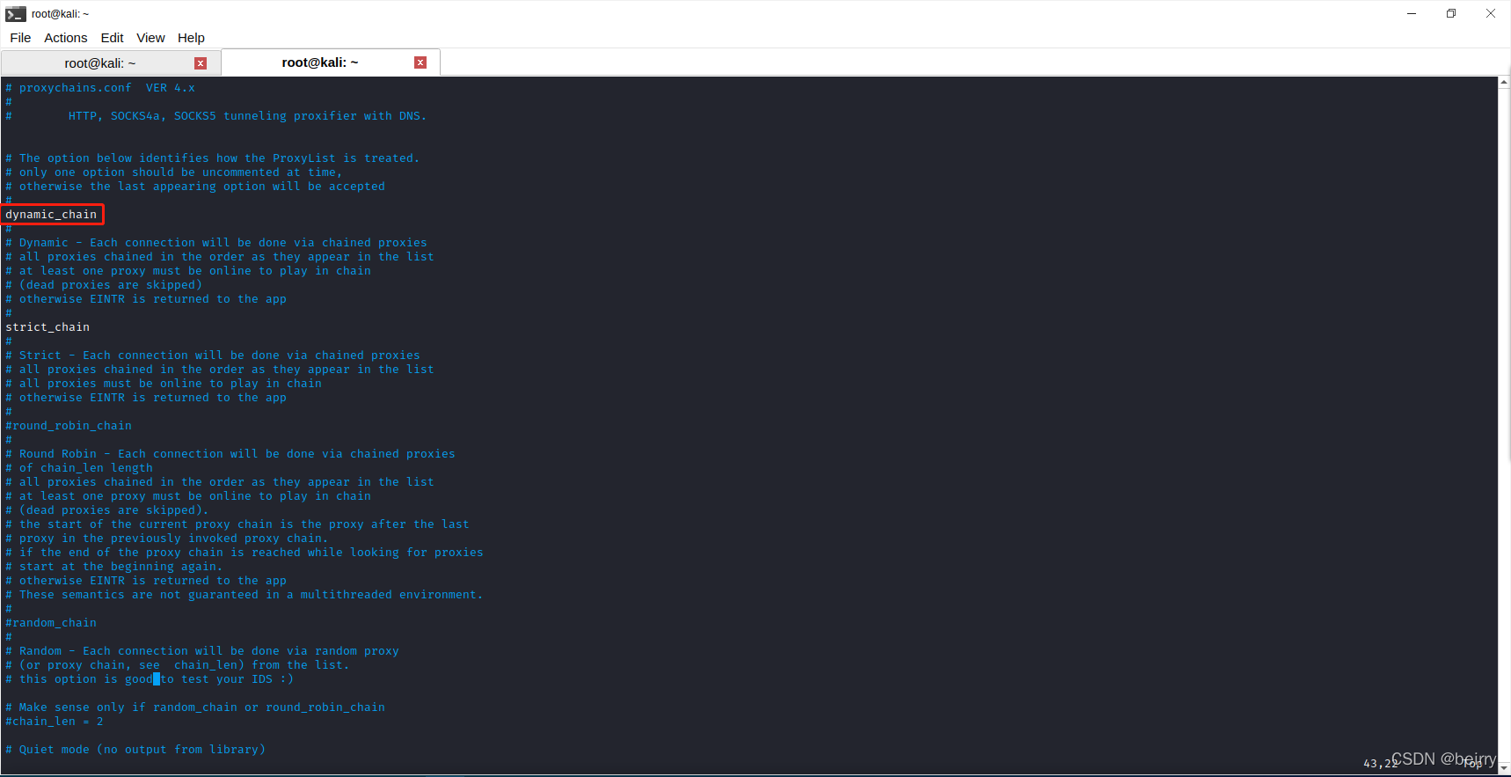Click 'Make sense only if random_chain' line
Viewport: 1511px width, 777px height.
[x=195, y=707]
